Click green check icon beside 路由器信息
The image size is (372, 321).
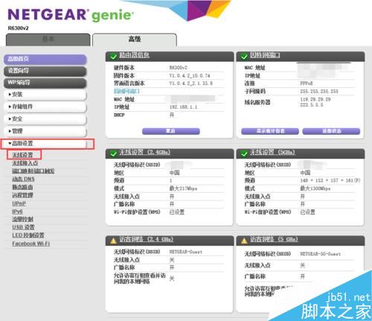coord(113,57)
